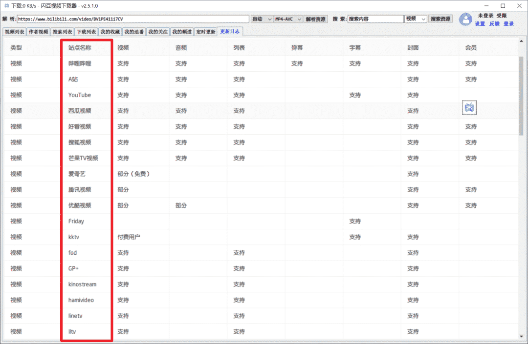528x344 pixels.
Task: Select the 西瓜视频 site name cell
Action: pyautogui.click(x=80, y=111)
